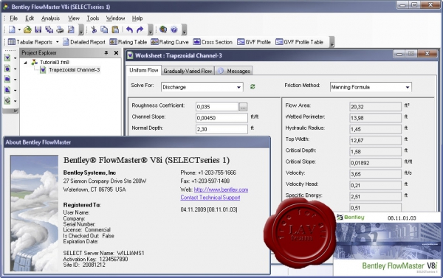Click the Help question mark icon
443x278 pixels.
pos(174,29)
